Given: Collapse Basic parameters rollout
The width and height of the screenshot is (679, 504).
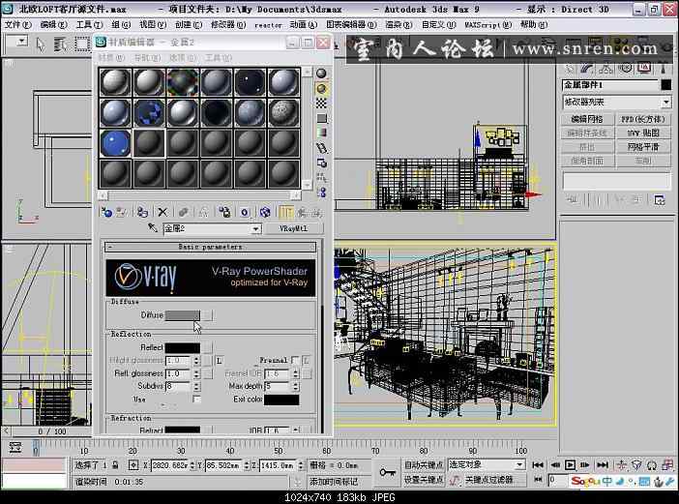Looking at the screenshot, I should click(210, 247).
